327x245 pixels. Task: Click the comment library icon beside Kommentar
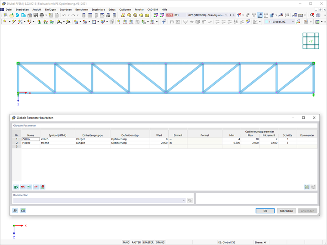(x=190, y=200)
